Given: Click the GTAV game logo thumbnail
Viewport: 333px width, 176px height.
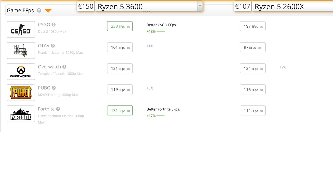Looking at the screenshot, I should (21, 51).
